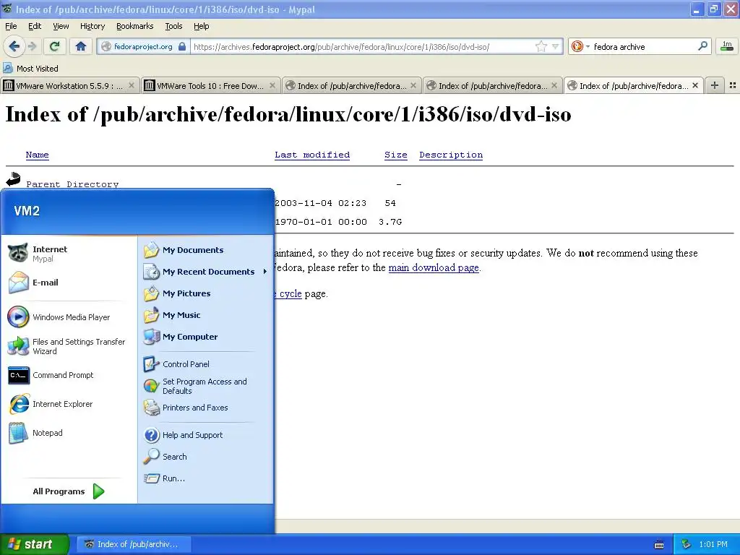Click the fedoraproject.org site identity button
The height and width of the screenshot is (555, 740).
click(144, 46)
